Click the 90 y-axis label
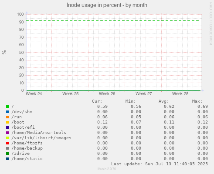The image size is (214, 174). pyautogui.click(x=21, y=22)
